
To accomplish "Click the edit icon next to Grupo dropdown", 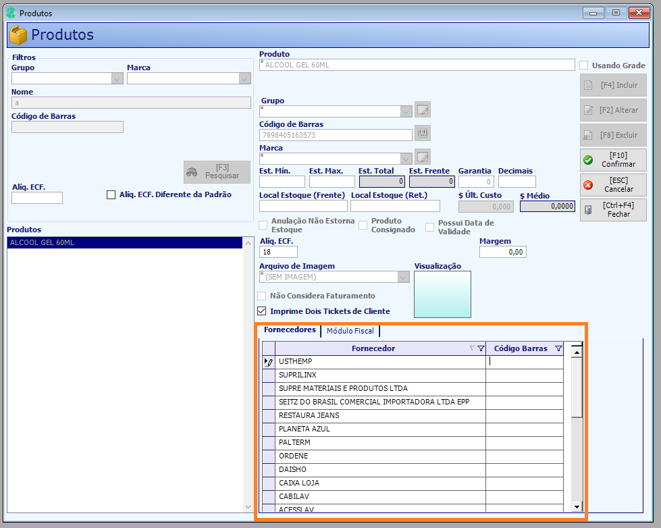I will tap(423, 110).
